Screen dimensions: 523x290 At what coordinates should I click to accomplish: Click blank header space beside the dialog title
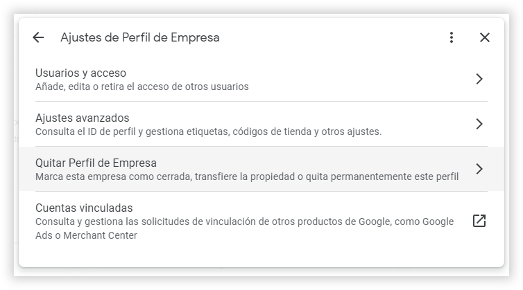[333, 37]
